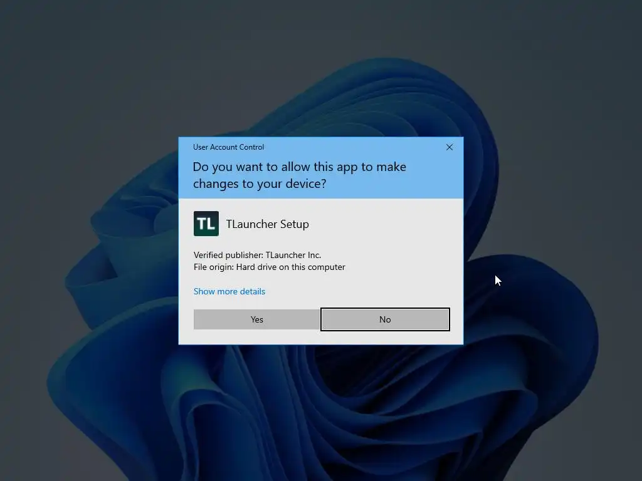Image resolution: width=642 pixels, height=481 pixels.
Task: Open the Show more details link
Action: point(229,291)
